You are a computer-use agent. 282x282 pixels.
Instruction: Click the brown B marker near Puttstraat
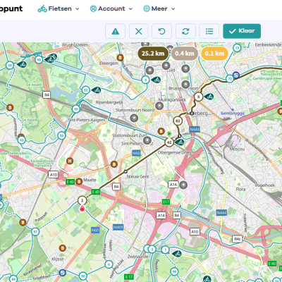tap(23, 222)
